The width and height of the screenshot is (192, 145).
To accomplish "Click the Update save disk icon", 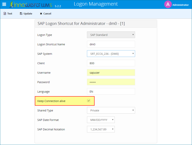I will click(x=21, y=13).
